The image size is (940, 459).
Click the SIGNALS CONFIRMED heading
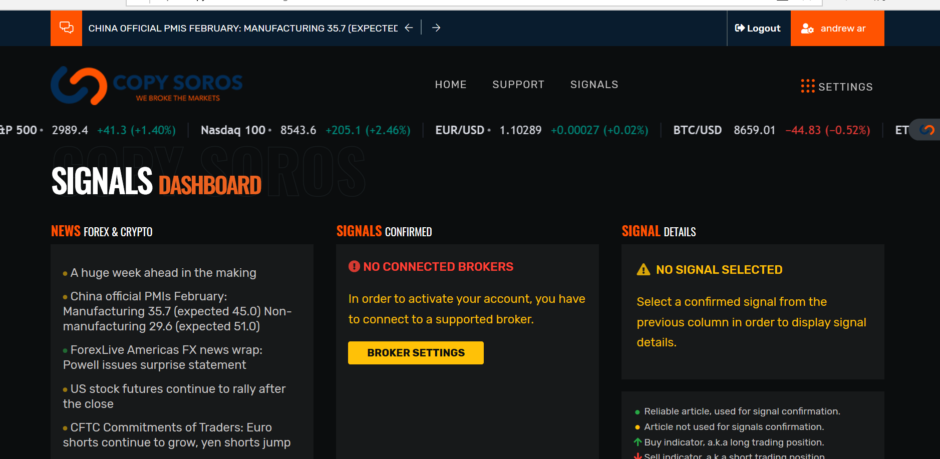tap(384, 231)
